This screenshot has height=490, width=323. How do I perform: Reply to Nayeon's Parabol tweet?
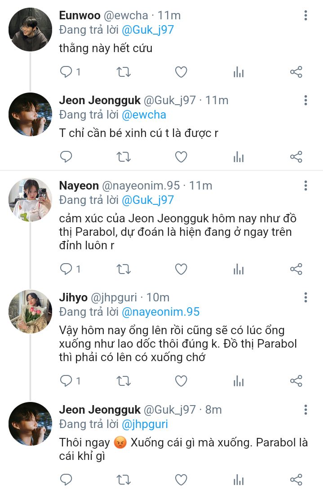coord(66,269)
